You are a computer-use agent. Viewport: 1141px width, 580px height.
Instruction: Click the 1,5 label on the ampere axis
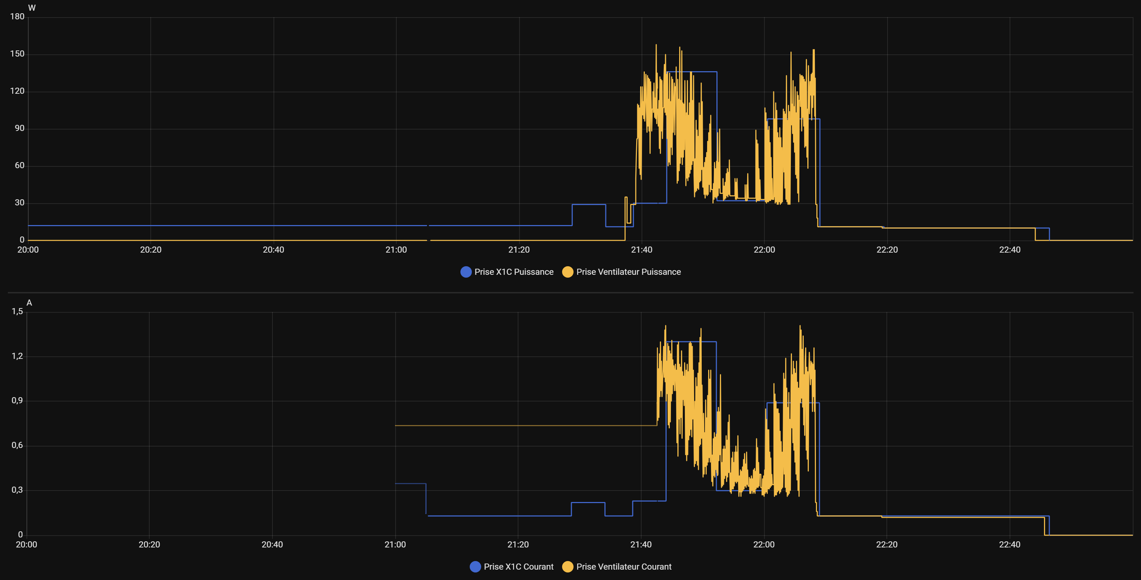17,311
